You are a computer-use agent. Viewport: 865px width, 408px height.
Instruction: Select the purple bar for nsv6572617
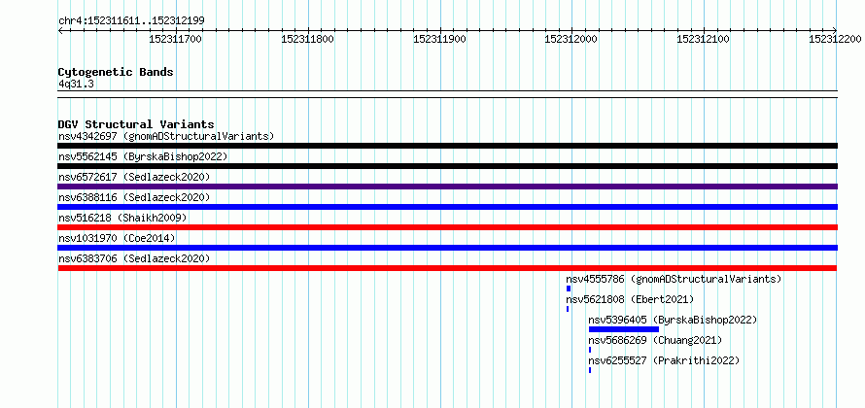coord(447,187)
